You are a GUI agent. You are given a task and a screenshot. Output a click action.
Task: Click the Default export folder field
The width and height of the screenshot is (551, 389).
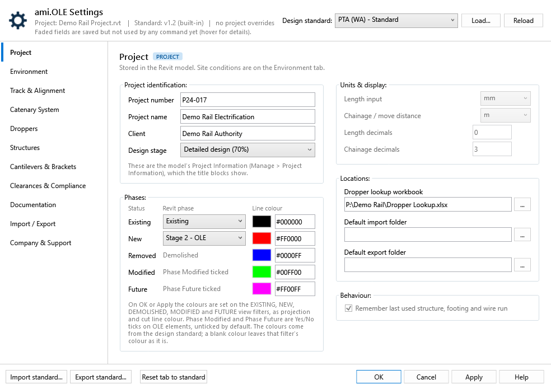coord(428,265)
